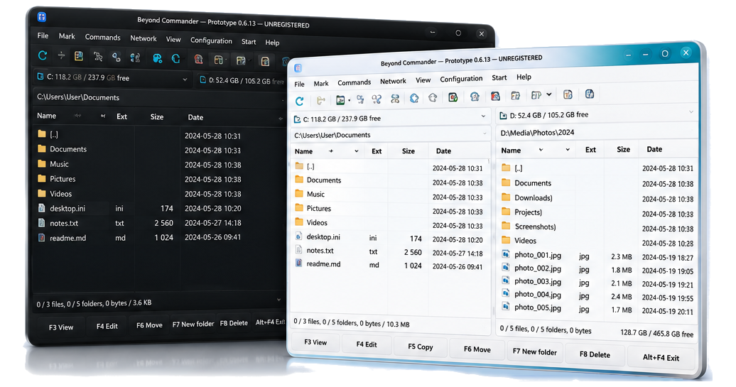The image size is (736, 387).
Task: Open File menu in dark window
Action: tap(43, 36)
